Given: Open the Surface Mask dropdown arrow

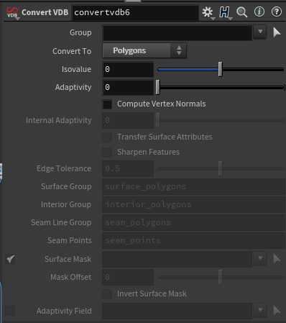Looking at the screenshot, I should point(260,258).
